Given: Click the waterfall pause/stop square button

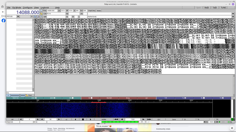Looking at the screenshot, I should coord(83,120).
